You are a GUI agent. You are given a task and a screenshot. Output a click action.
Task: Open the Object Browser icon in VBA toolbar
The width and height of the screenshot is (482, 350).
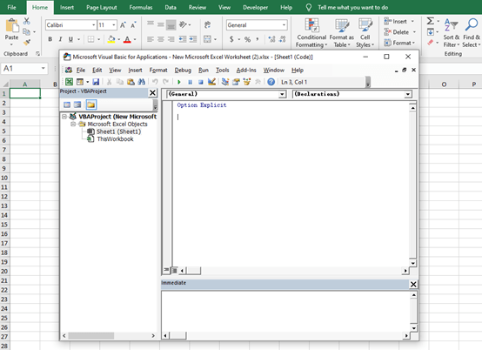coord(247,82)
